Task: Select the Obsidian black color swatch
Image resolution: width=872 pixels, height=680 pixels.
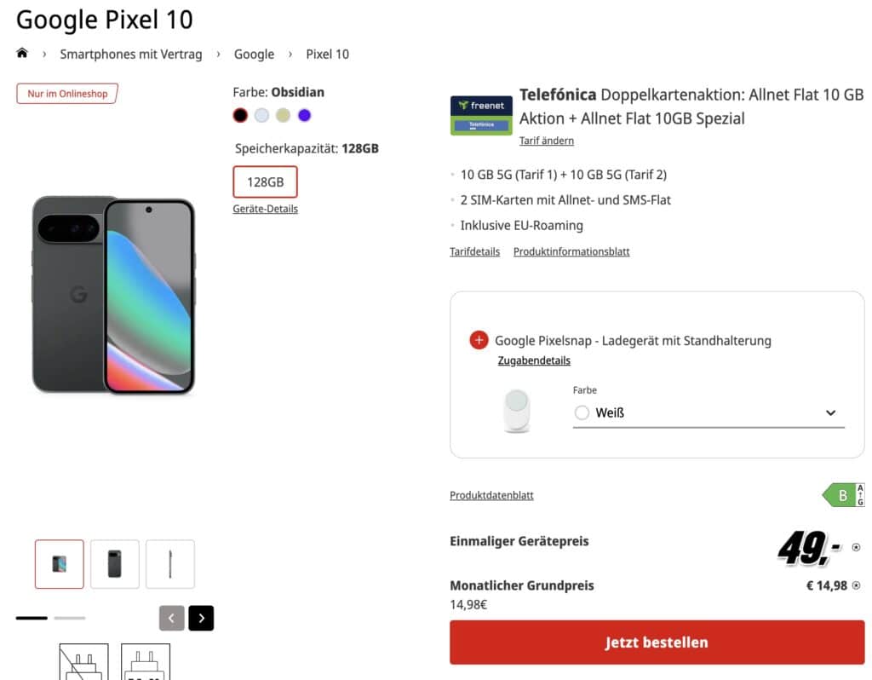Action: click(x=240, y=115)
